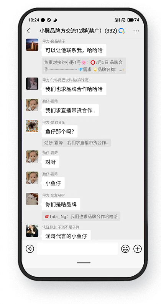Image resolution: width=161 pixels, height=304 pixels.
Task: Select the message bubble 可以让他联系我，哈哈哈
Action: [x=74, y=50]
